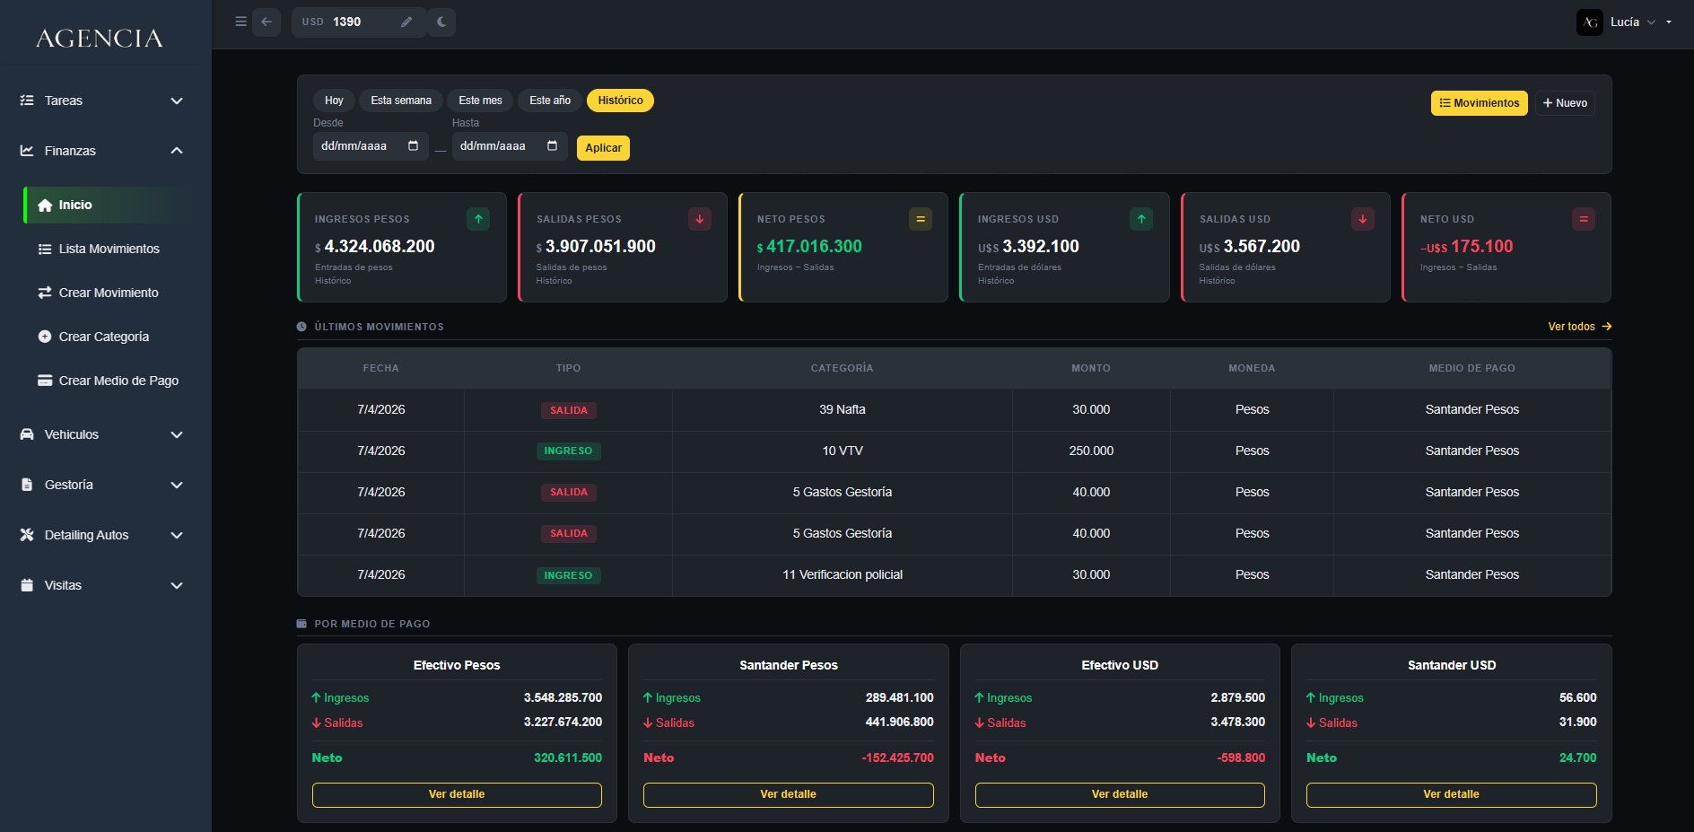Screen dimensions: 1694x832
Task: Click the hamburger menu icon
Action: click(x=240, y=22)
